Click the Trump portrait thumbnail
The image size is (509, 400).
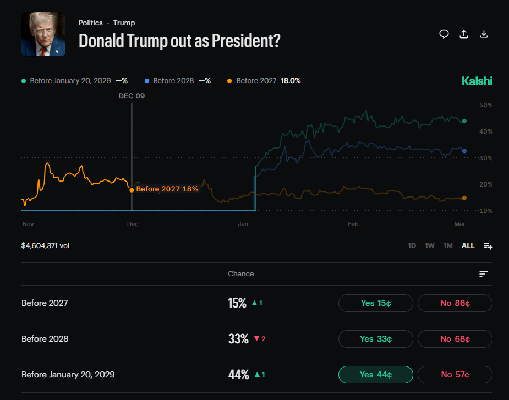pos(43,34)
